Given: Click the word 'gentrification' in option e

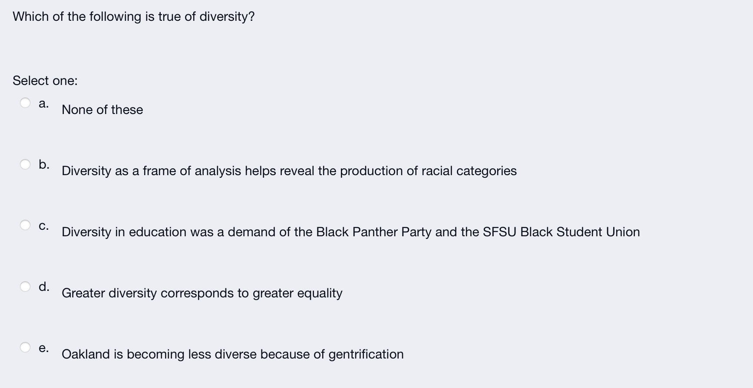Looking at the screenshot, I should pos(366,354).
